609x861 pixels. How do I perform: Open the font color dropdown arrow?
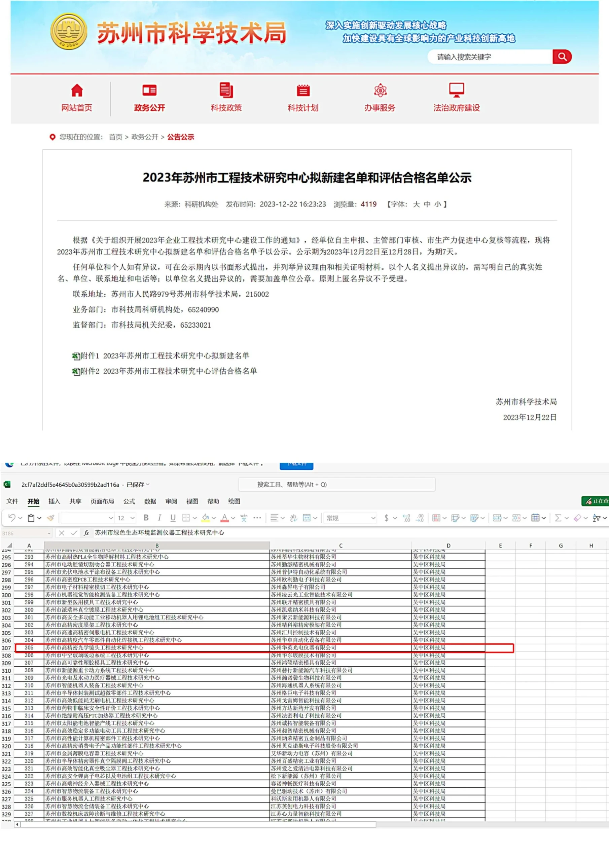click(x=233, y=518)
